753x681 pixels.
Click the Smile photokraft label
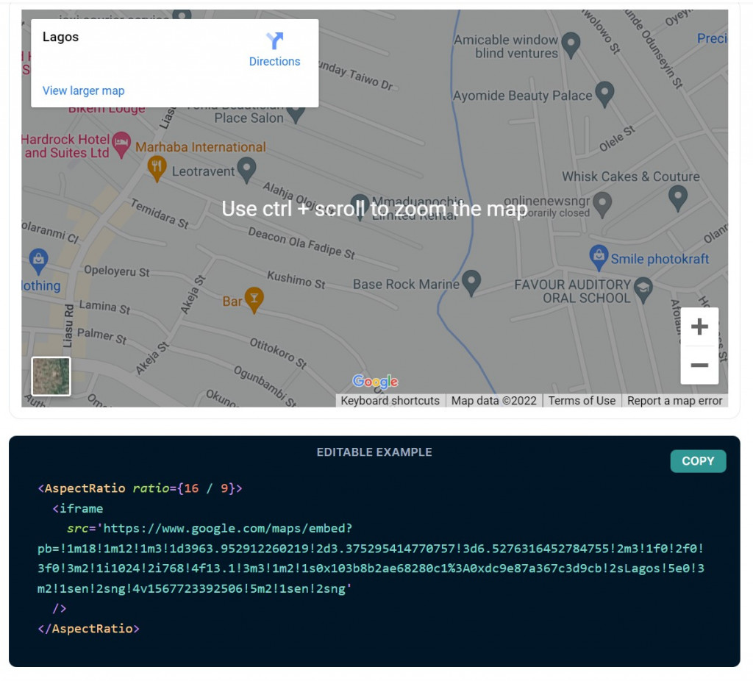click(660, 259)
